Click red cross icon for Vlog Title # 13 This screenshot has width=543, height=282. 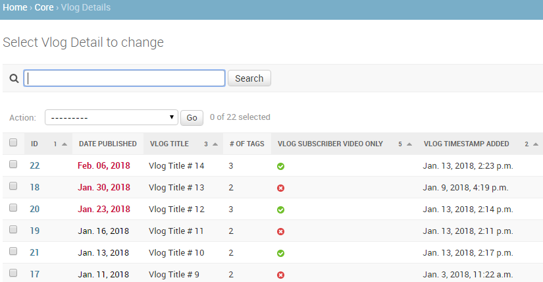pyautogui.click(x=280, y=188)
